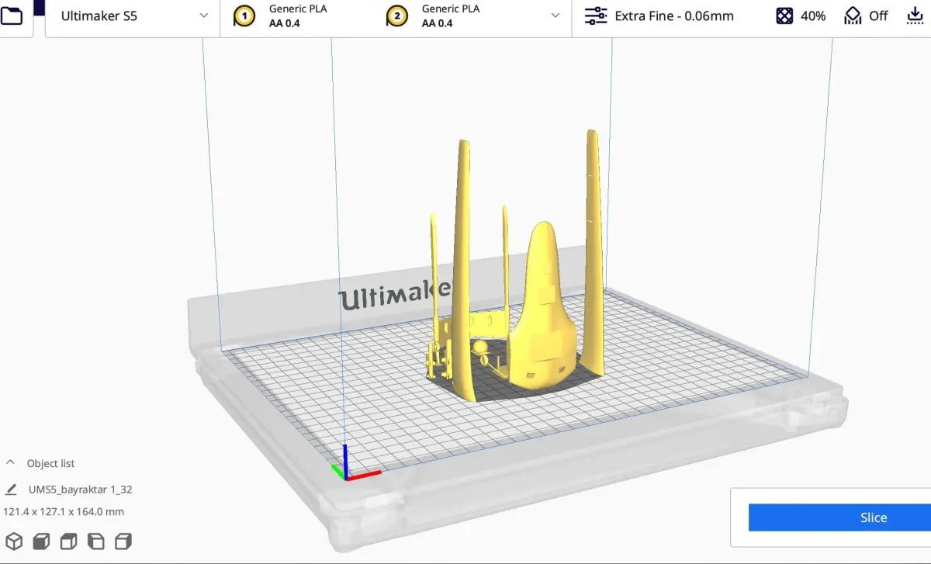Select UMS5_bayraktar 1_32 in object list
931x564 pixels.
click(x=81, y=490)
